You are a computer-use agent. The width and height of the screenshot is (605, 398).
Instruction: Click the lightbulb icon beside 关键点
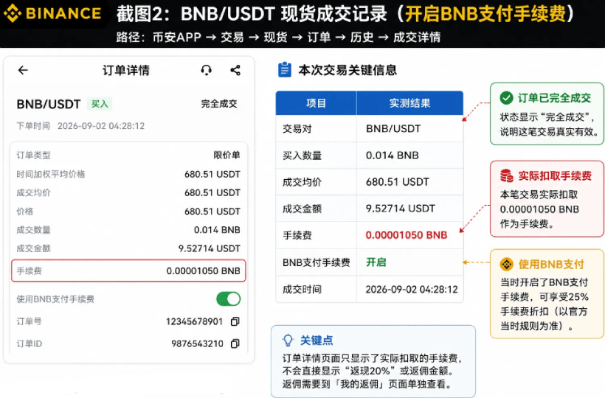pos(288,341)
